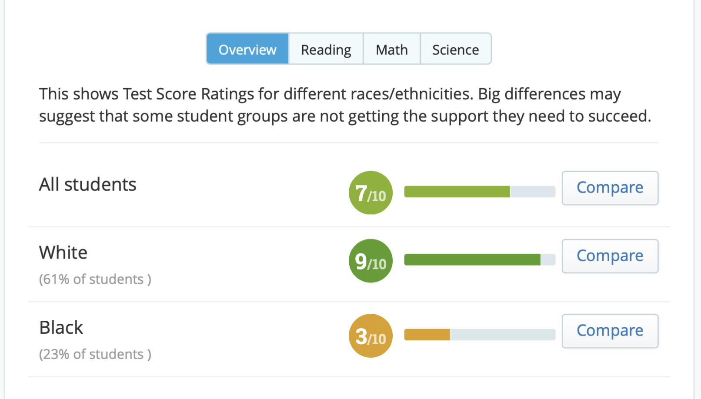Click the 61% of students text
The image size is (701, 399).
95,279
